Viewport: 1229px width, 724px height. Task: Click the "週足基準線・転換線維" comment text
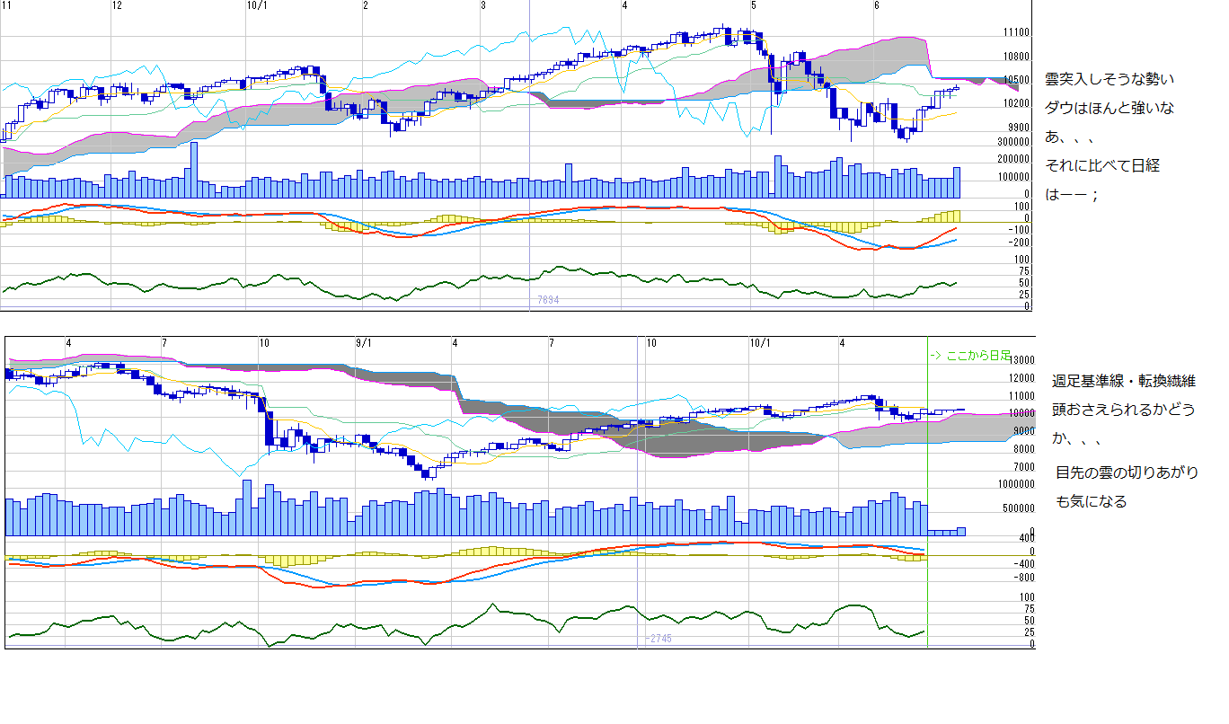[x=1123, y=382]
